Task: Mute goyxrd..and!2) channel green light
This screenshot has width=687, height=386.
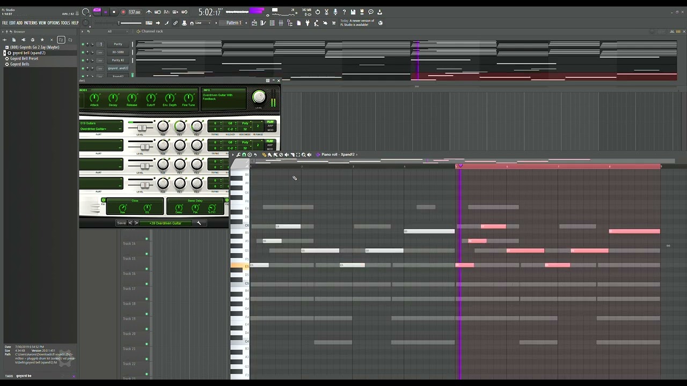Action: tap(83, 68)
